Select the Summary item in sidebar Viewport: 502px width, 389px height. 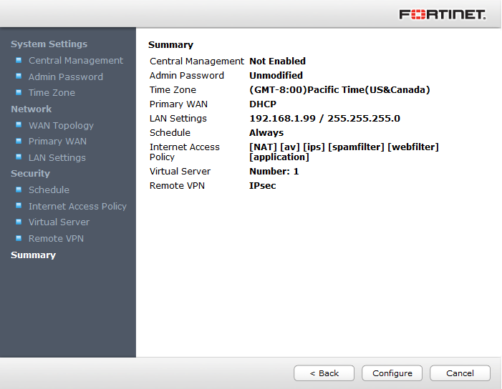[33, 255]
